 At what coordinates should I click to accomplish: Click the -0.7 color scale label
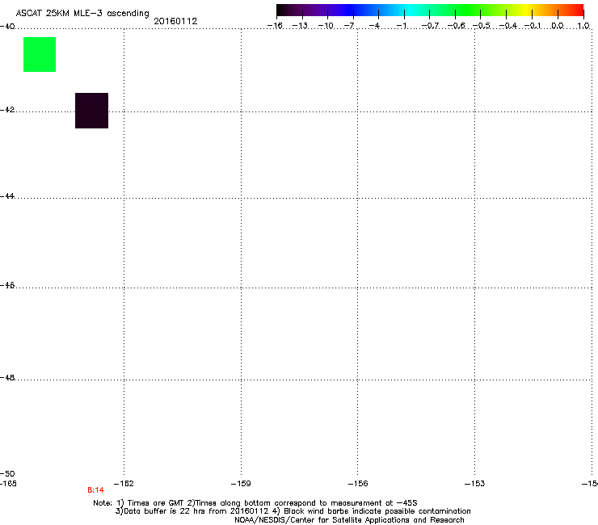click(430, 26)
